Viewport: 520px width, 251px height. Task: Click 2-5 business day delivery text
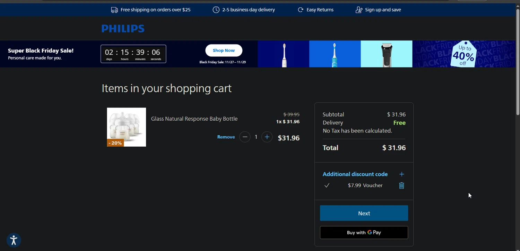[249, 10]
